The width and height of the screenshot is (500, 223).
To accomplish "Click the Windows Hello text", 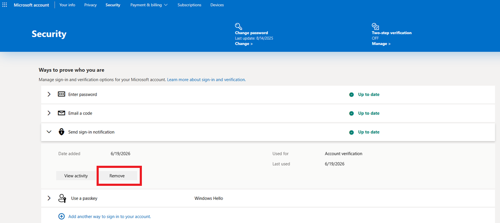I will [209, 198].
